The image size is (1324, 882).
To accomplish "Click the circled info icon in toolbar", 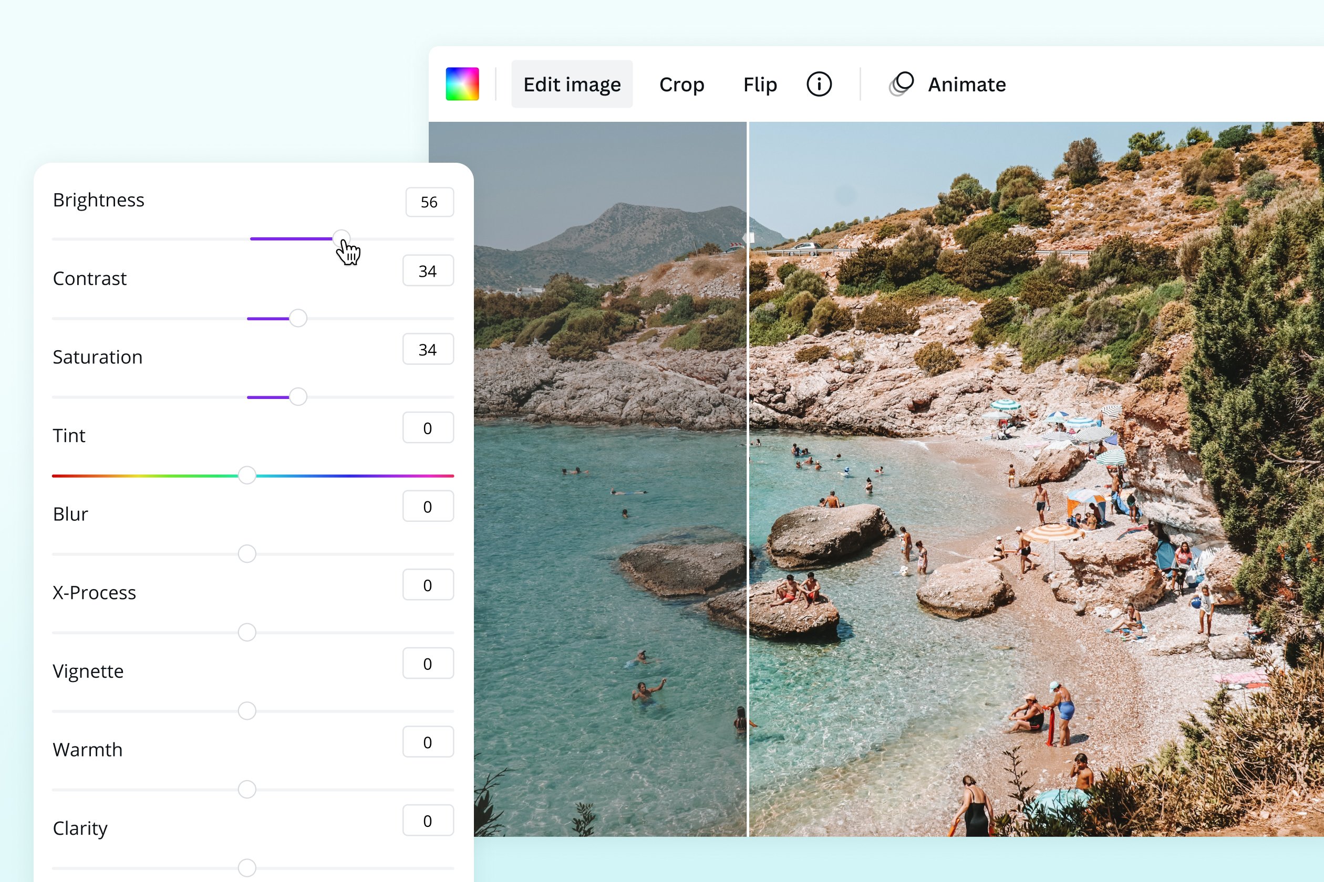I will [819, 84].
